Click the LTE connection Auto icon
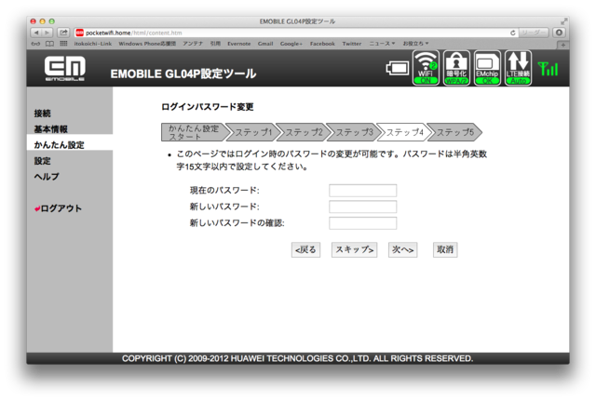The height and width of the screenshot is (401, 596). [518, 68]
